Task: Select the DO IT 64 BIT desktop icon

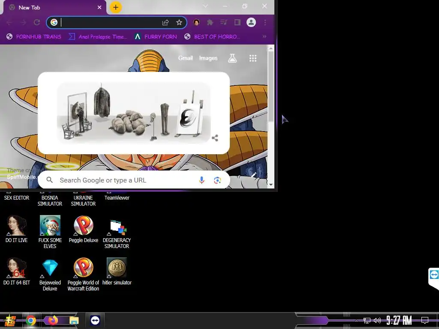Action: point(17,272)
